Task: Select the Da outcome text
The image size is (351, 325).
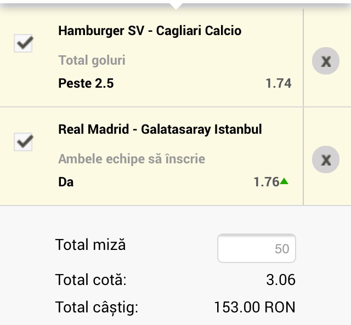Action: pyautogui.click(x=66, y=182)
